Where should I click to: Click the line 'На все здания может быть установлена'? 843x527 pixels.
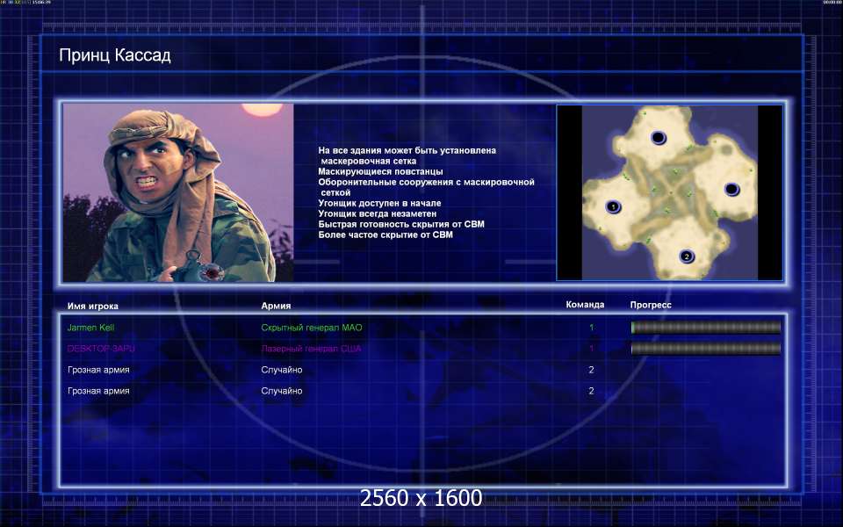407,150
